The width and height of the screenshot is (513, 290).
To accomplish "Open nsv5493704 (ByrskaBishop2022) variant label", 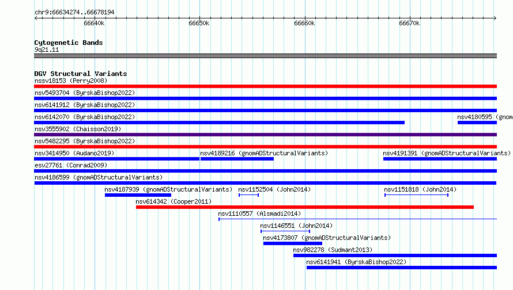I will click(x=85, y=93).
